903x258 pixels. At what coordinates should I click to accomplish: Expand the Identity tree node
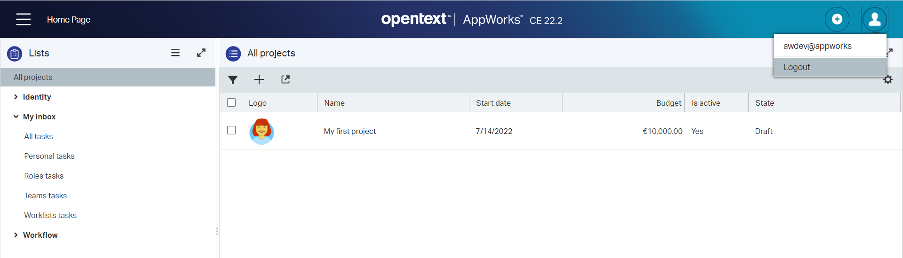coord(16,97)
